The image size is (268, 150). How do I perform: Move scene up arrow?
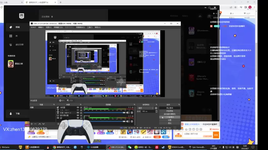40,124
